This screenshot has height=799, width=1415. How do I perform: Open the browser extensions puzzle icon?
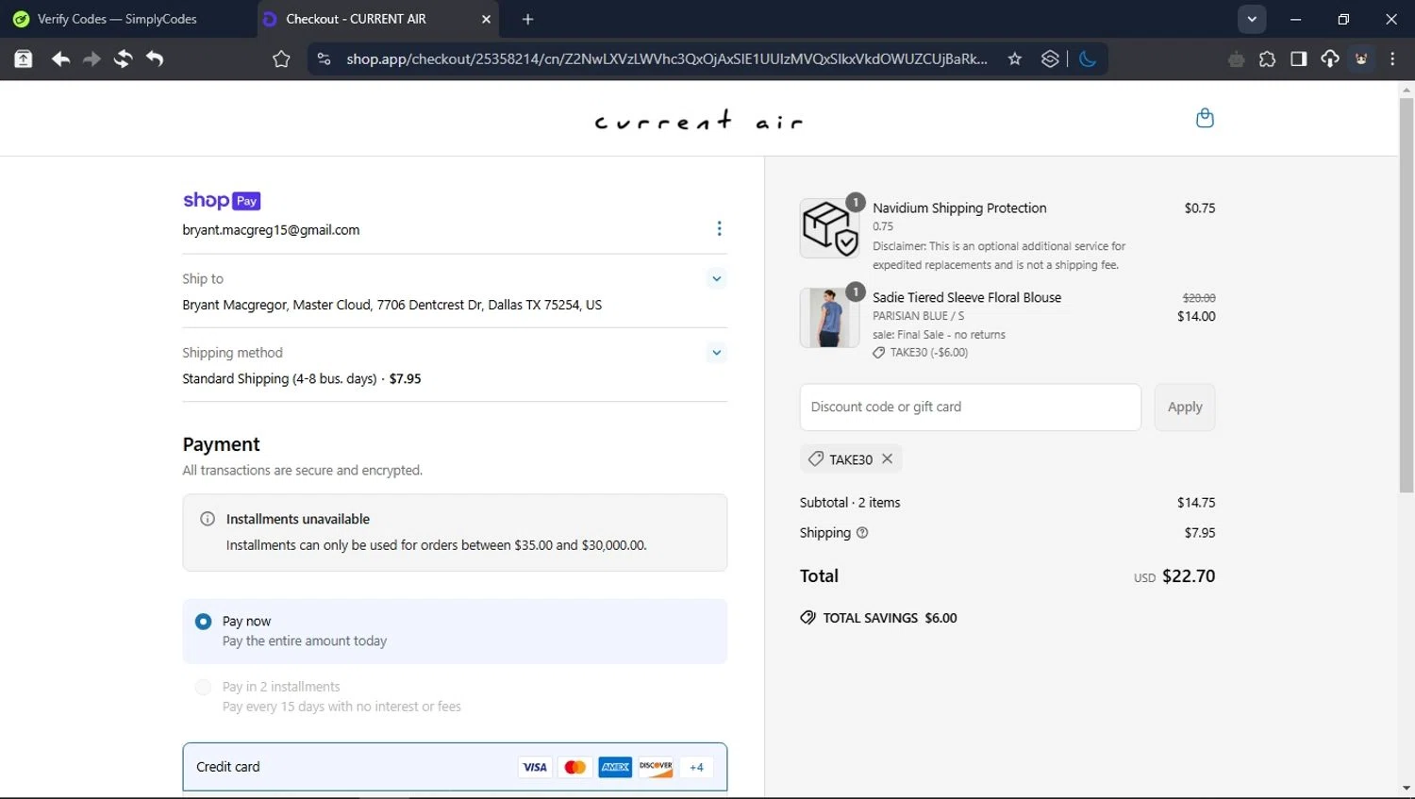[x=1267, y=59]
